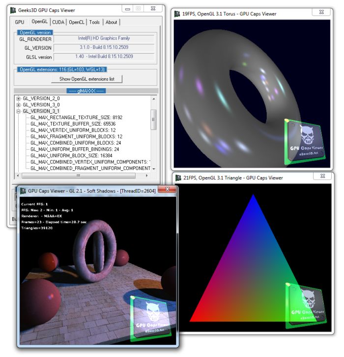
Task: Select GL_VERSION_3_0 tree item label
Action: click(41, 105)
